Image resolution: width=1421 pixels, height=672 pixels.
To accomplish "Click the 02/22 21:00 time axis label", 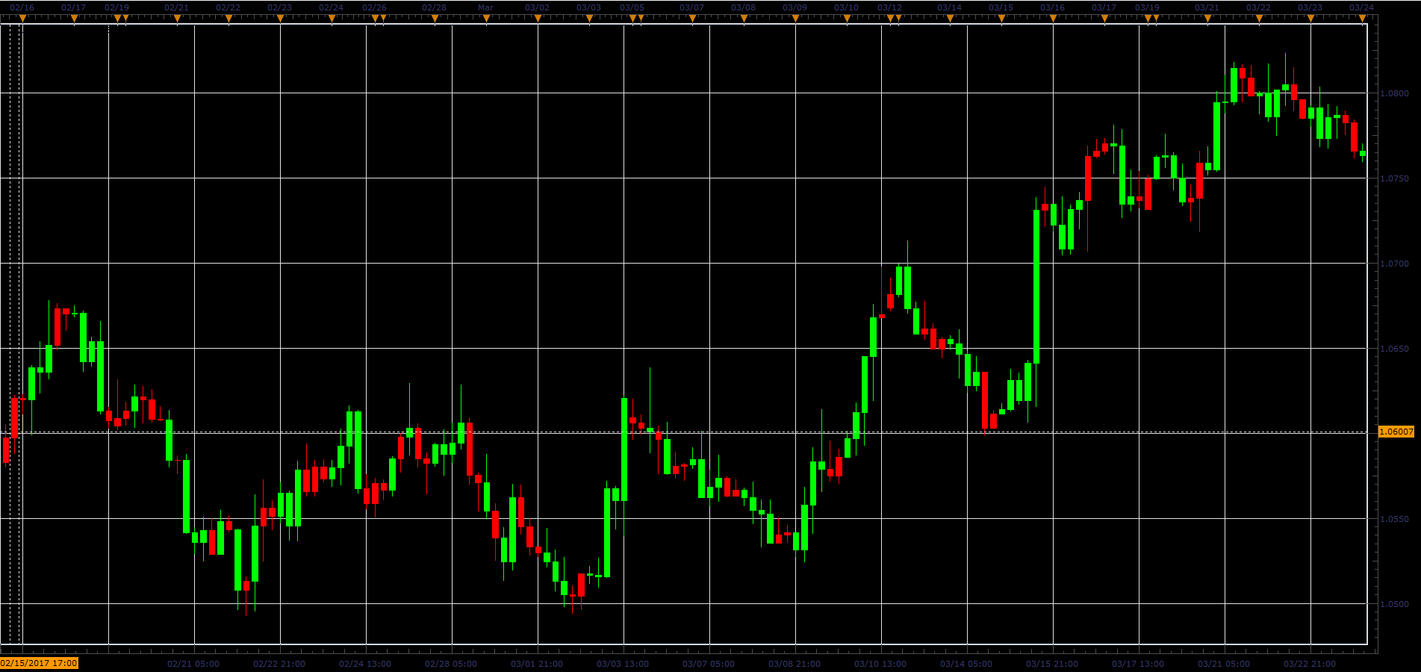I will coord(279,664).
